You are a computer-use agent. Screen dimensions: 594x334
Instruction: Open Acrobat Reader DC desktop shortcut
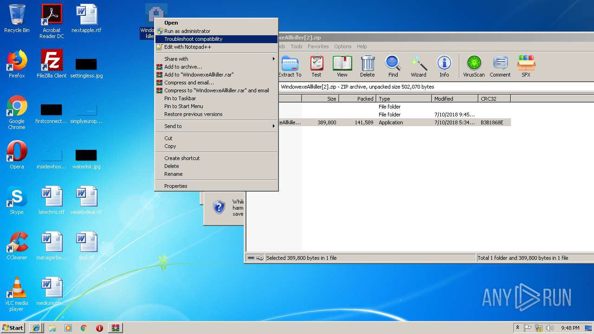click(52, 21)
